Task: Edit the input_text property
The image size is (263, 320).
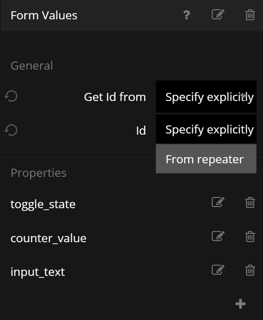Action: click(x=218, y=270)
